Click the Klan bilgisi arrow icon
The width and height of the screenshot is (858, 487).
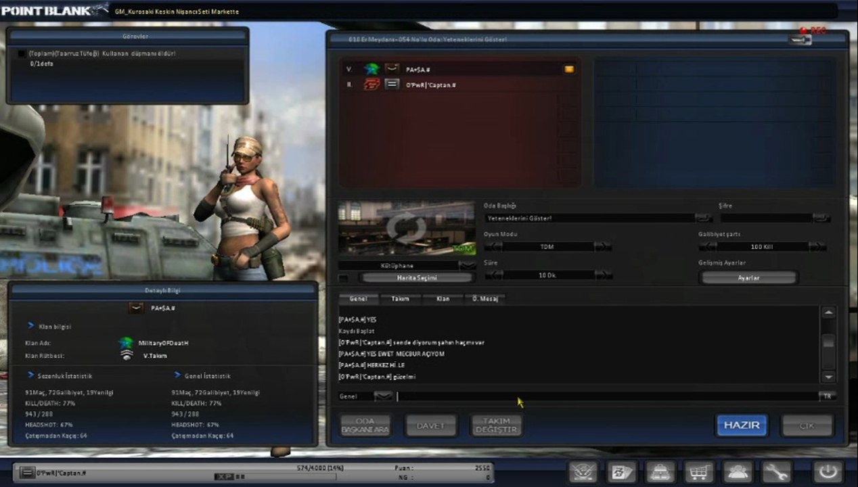coord(31,326)
